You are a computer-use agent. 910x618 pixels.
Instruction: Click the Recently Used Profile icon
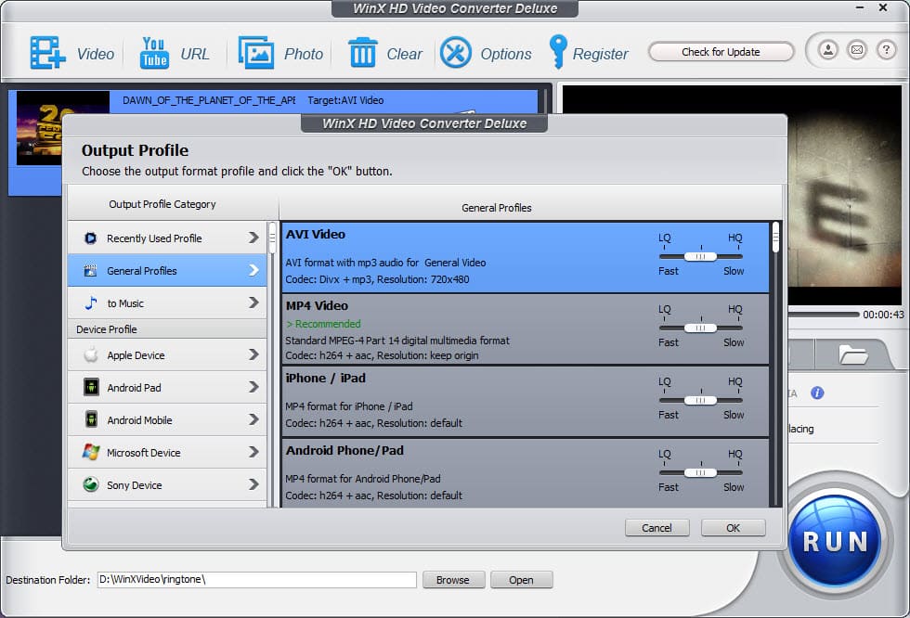click(x=91, y=238)
